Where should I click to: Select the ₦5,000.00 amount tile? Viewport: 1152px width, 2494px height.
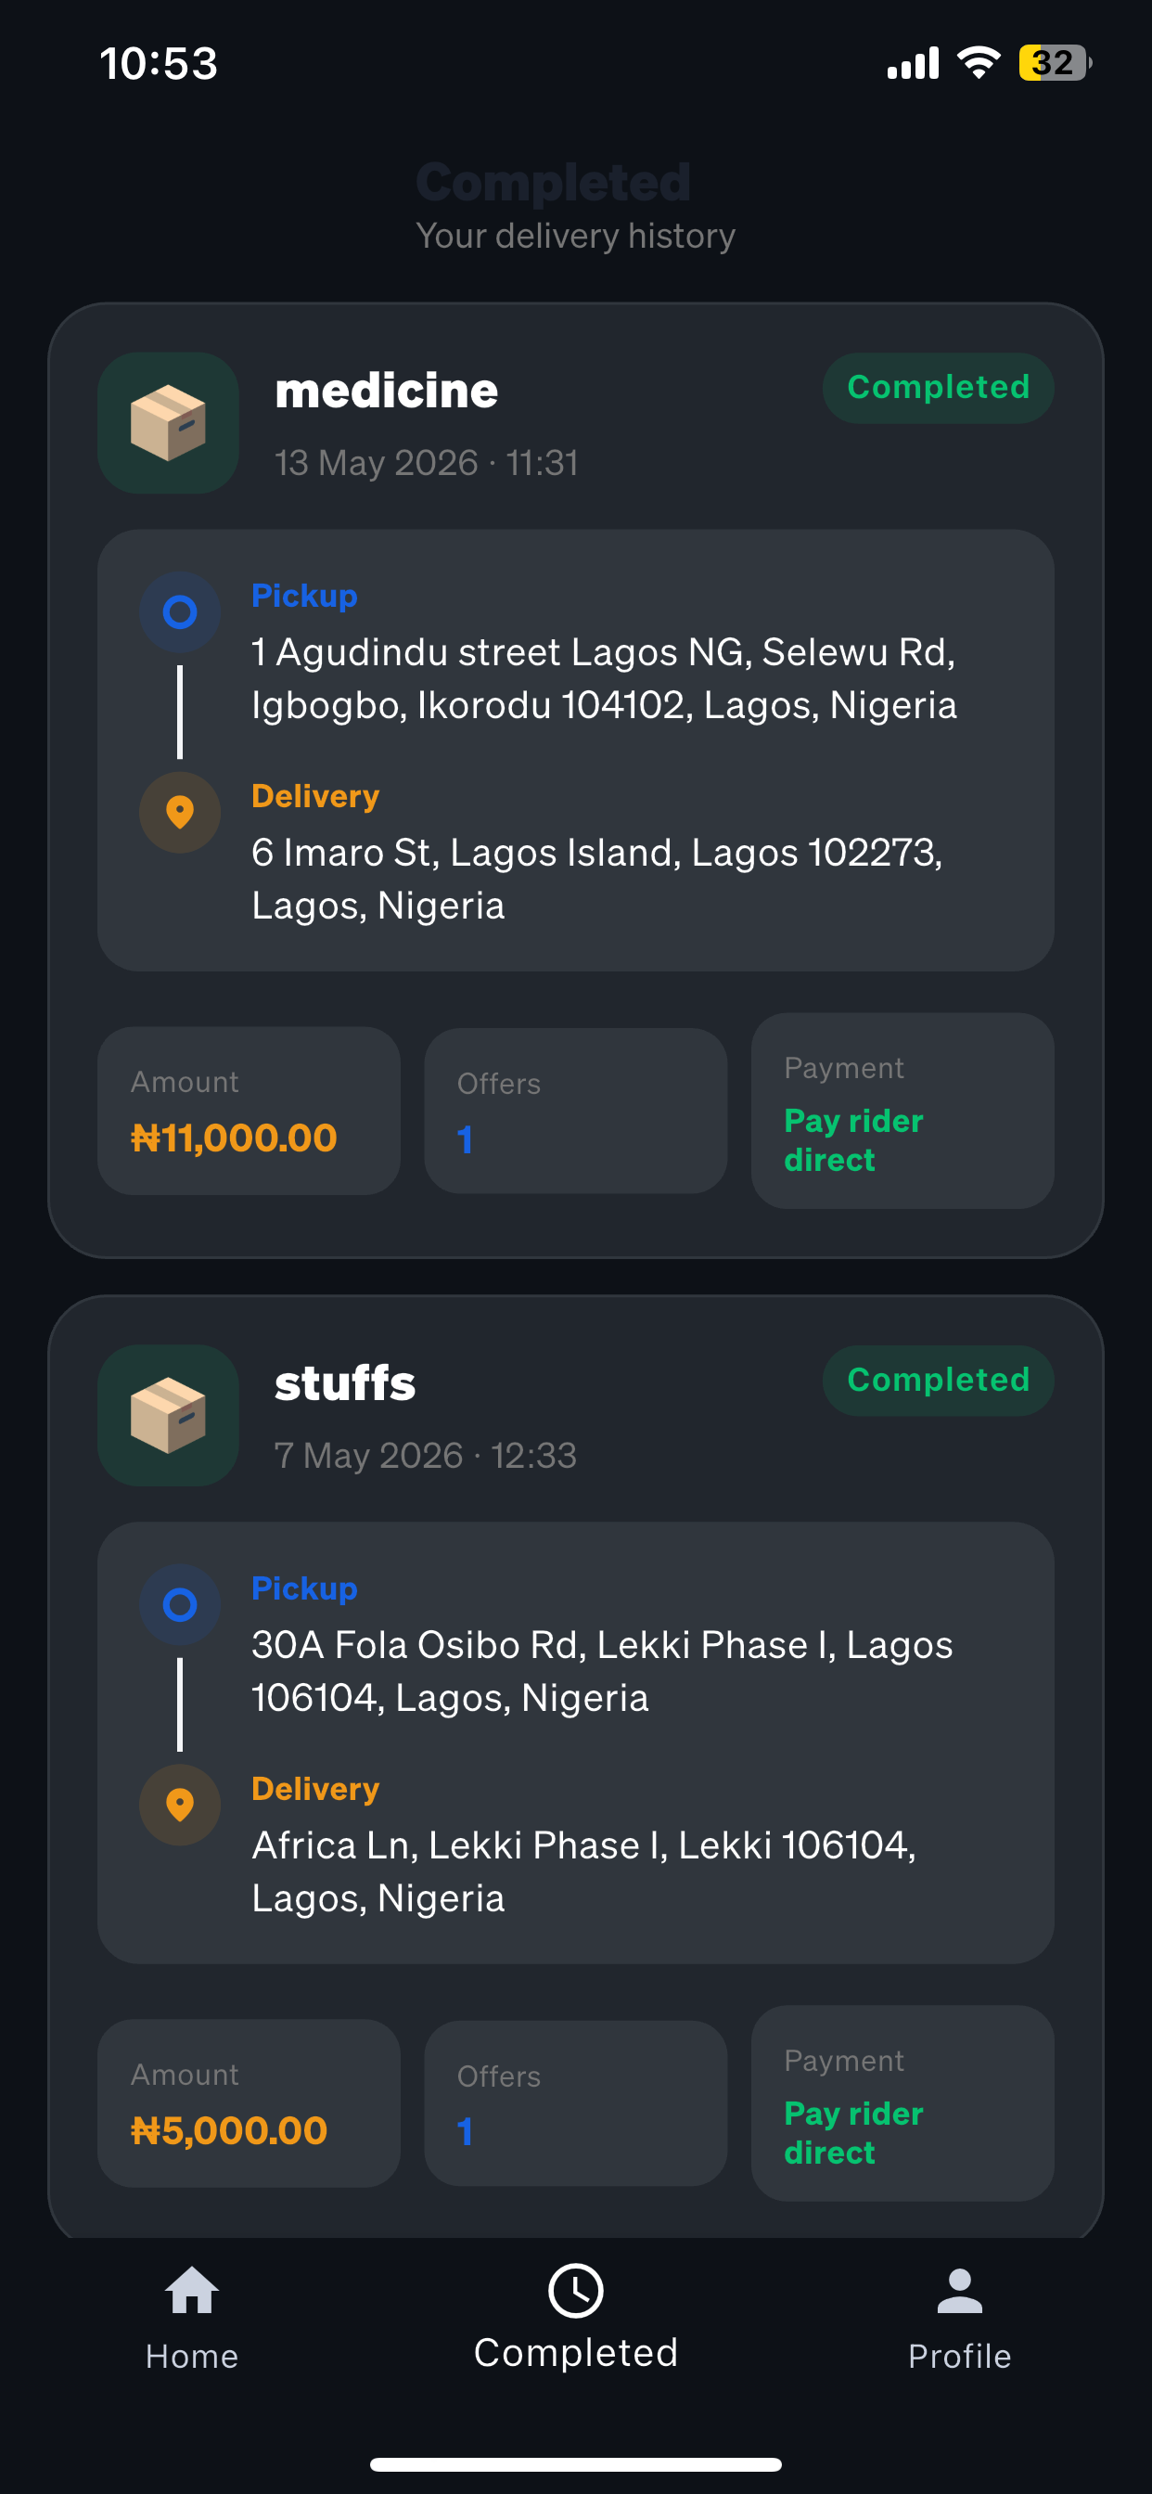[249, 2102]
